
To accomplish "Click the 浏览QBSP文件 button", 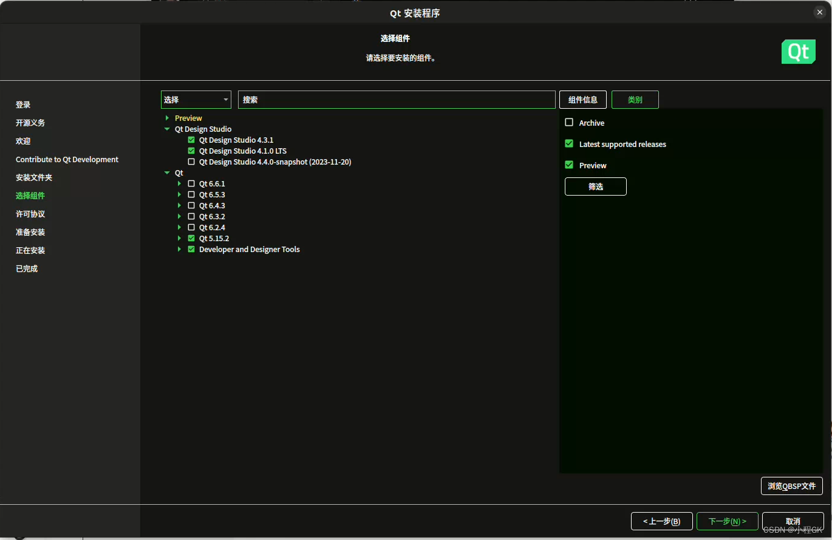I will pyautogui.click(x=792, y=486).
